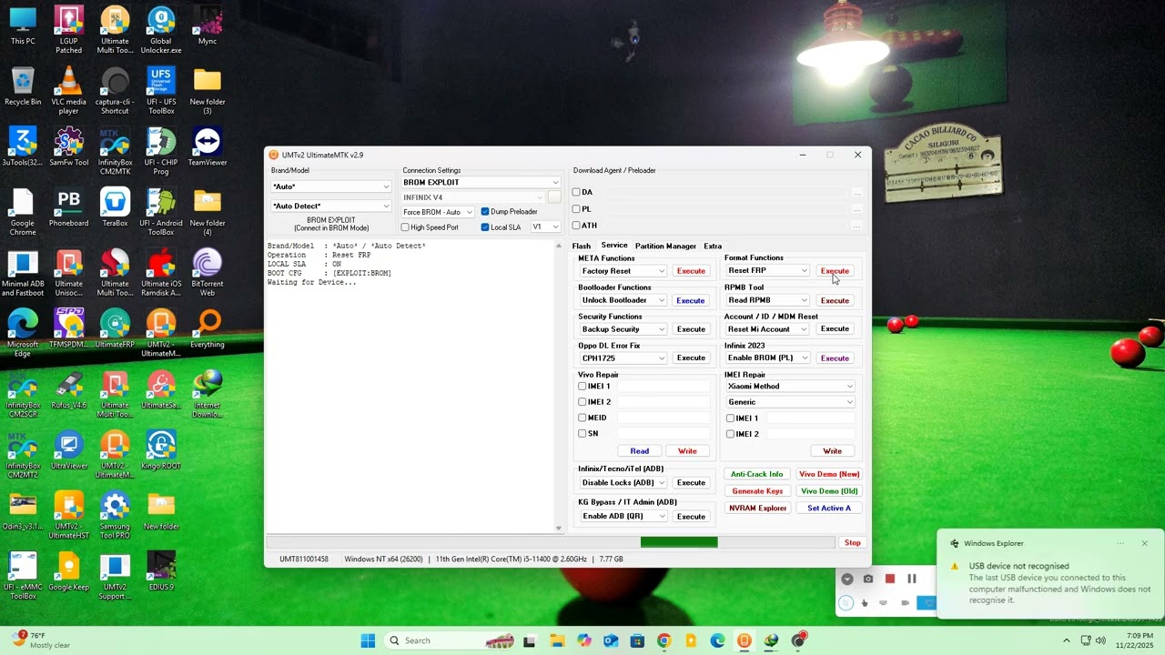The width and height of the screenshot is (1165, 655).
Task: Execute the Reset FRP format function
Action: pos(835,271)
